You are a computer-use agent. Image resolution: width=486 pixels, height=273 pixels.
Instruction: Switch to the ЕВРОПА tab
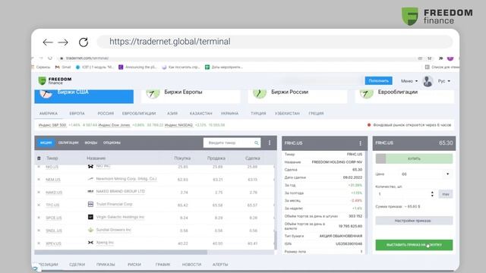[x=77, y=113]
